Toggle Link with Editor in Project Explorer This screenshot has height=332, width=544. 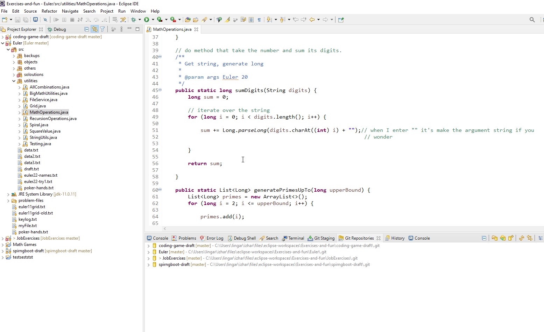tap(94, 29)
